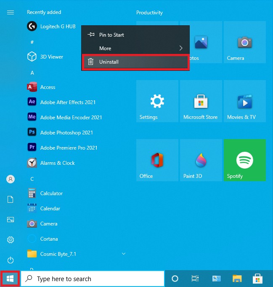Open Cortana circle on the taskbar
This screenshot has height=287, width=273.
(x=175, y=279)
